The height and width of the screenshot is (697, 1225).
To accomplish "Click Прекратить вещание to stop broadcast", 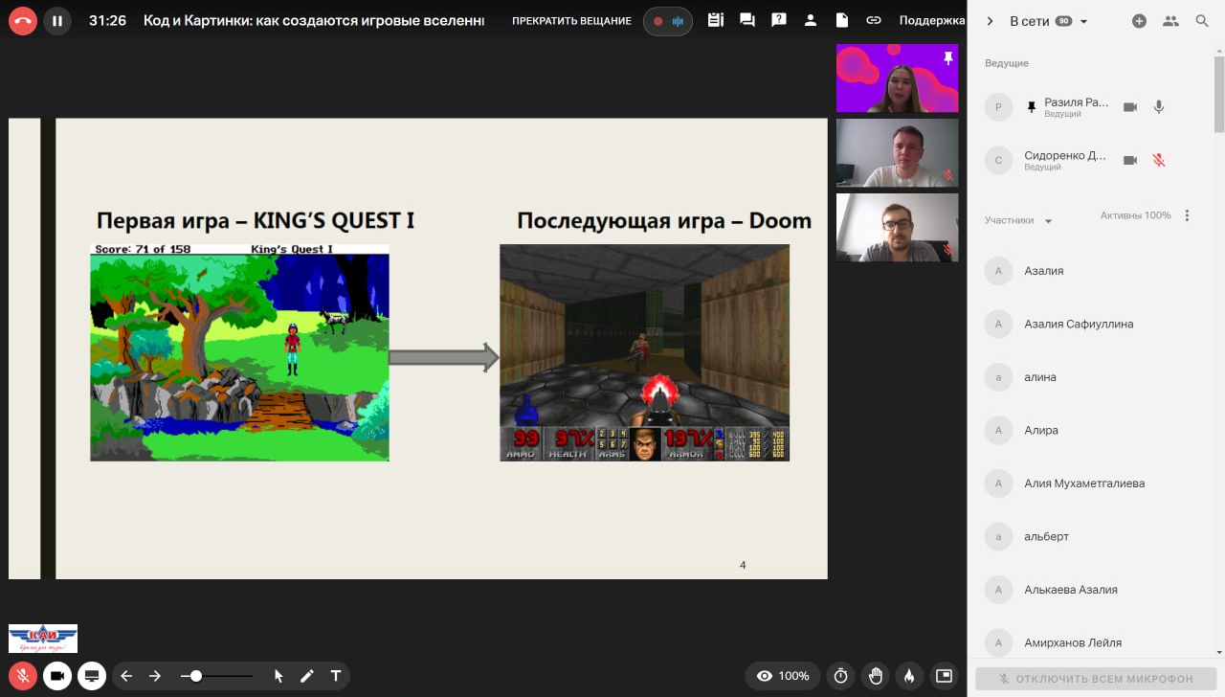I will coord(571,21).
